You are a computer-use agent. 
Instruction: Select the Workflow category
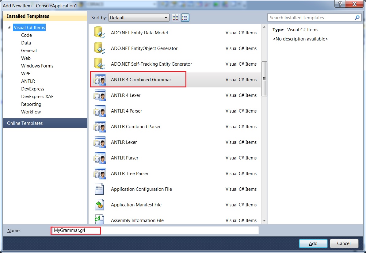coord(31,112)
